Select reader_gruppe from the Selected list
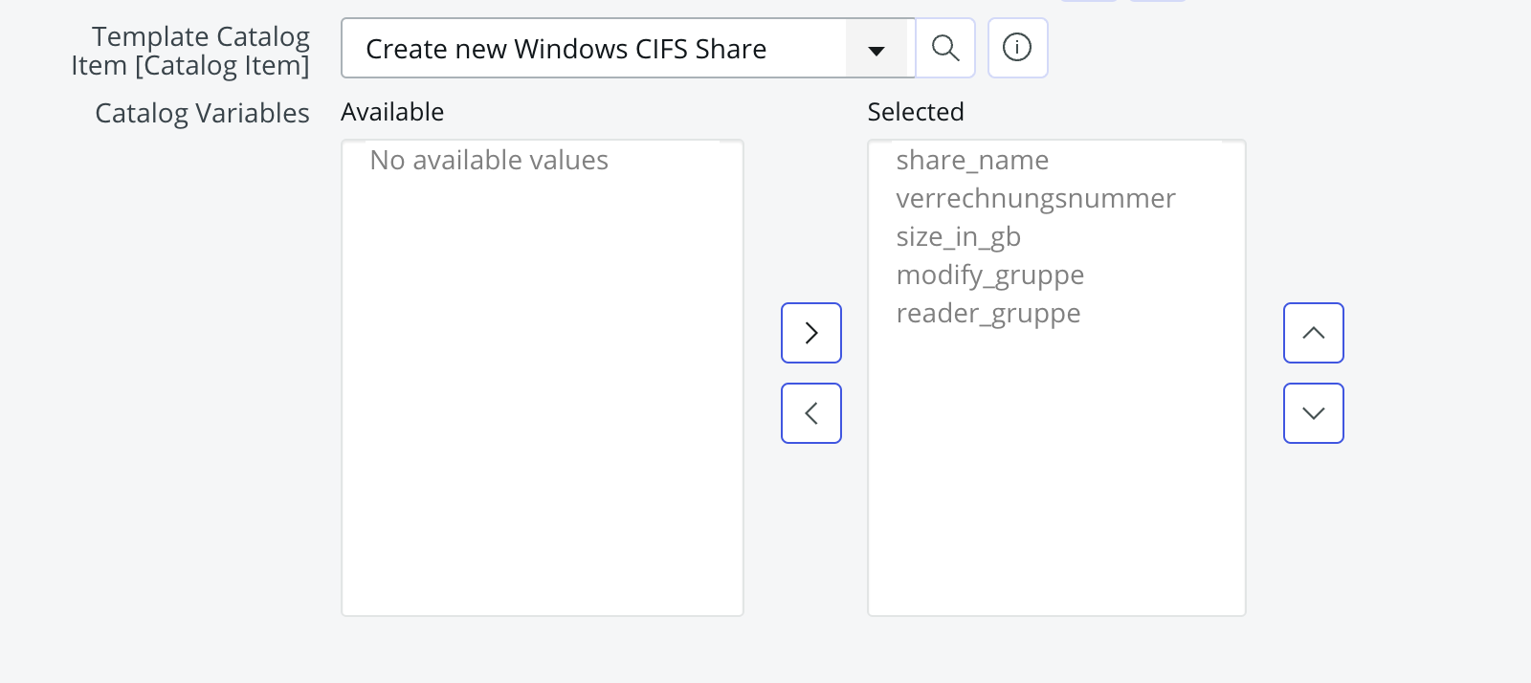The width and height of the screenshot is (1531, 683). click(x=987, y=313)
